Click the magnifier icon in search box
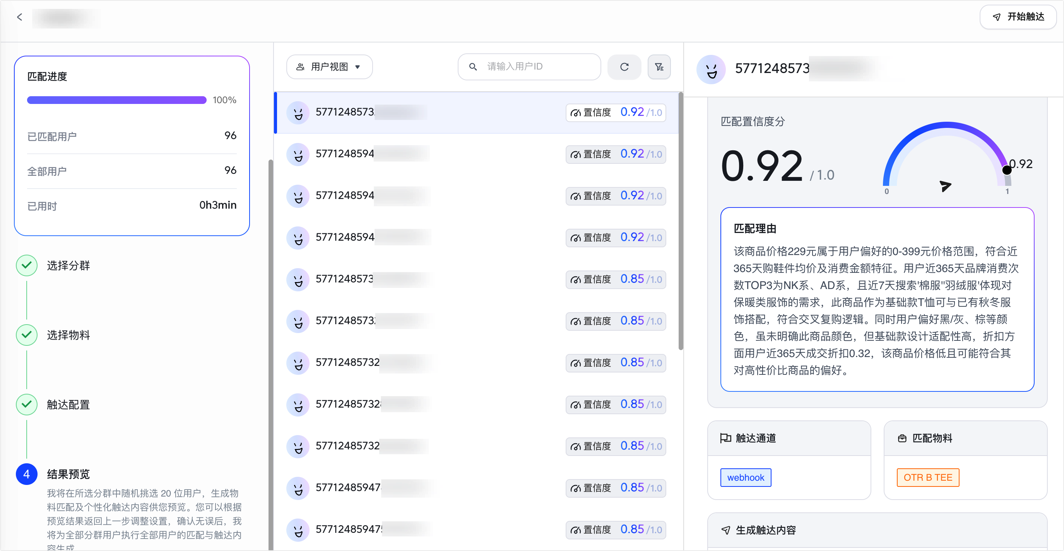This screenshot has height=551, width=1064. tap(473, 67)
